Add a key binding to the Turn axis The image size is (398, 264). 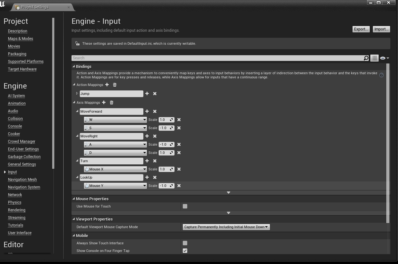147,161
